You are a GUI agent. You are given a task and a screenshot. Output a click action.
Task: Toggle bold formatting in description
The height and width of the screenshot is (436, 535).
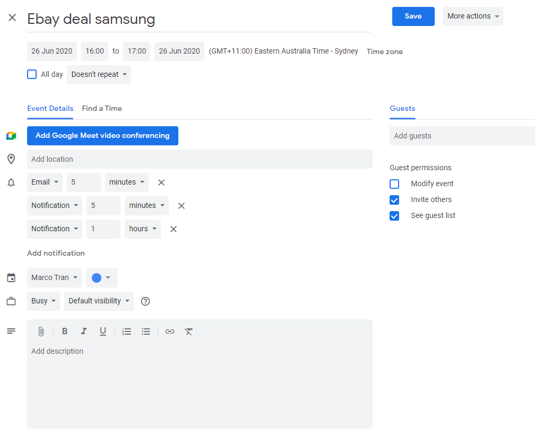(x=65, y=332)
